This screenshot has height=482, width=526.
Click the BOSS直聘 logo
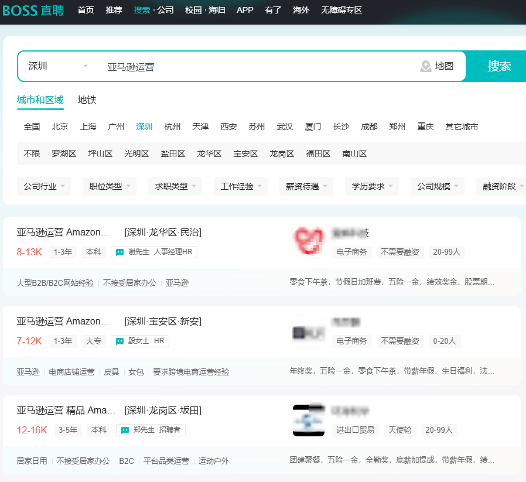pos(33,11)
